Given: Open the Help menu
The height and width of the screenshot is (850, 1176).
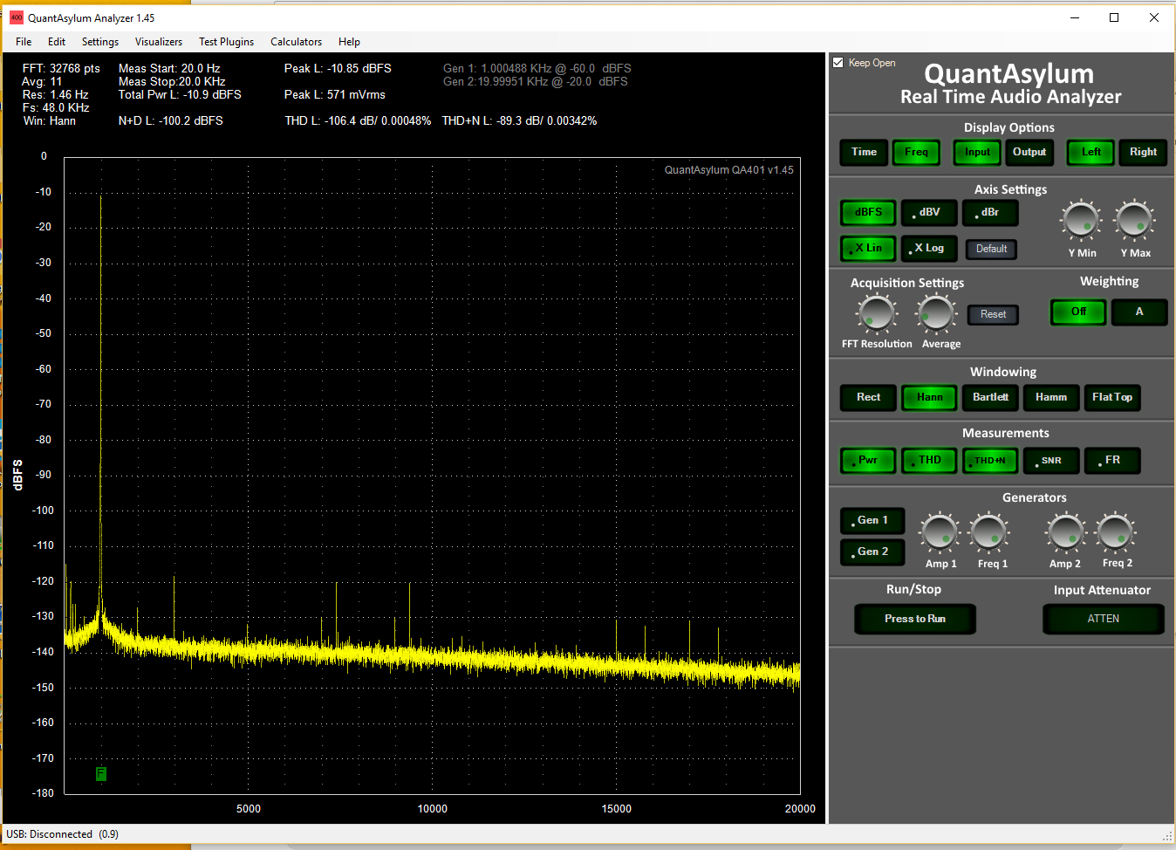Looking at the screenshot, I should (349, 42).
